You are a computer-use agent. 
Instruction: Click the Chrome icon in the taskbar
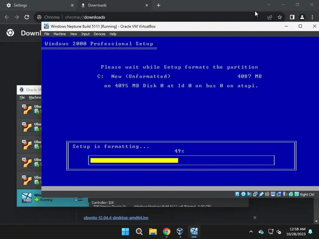(166, 232)
